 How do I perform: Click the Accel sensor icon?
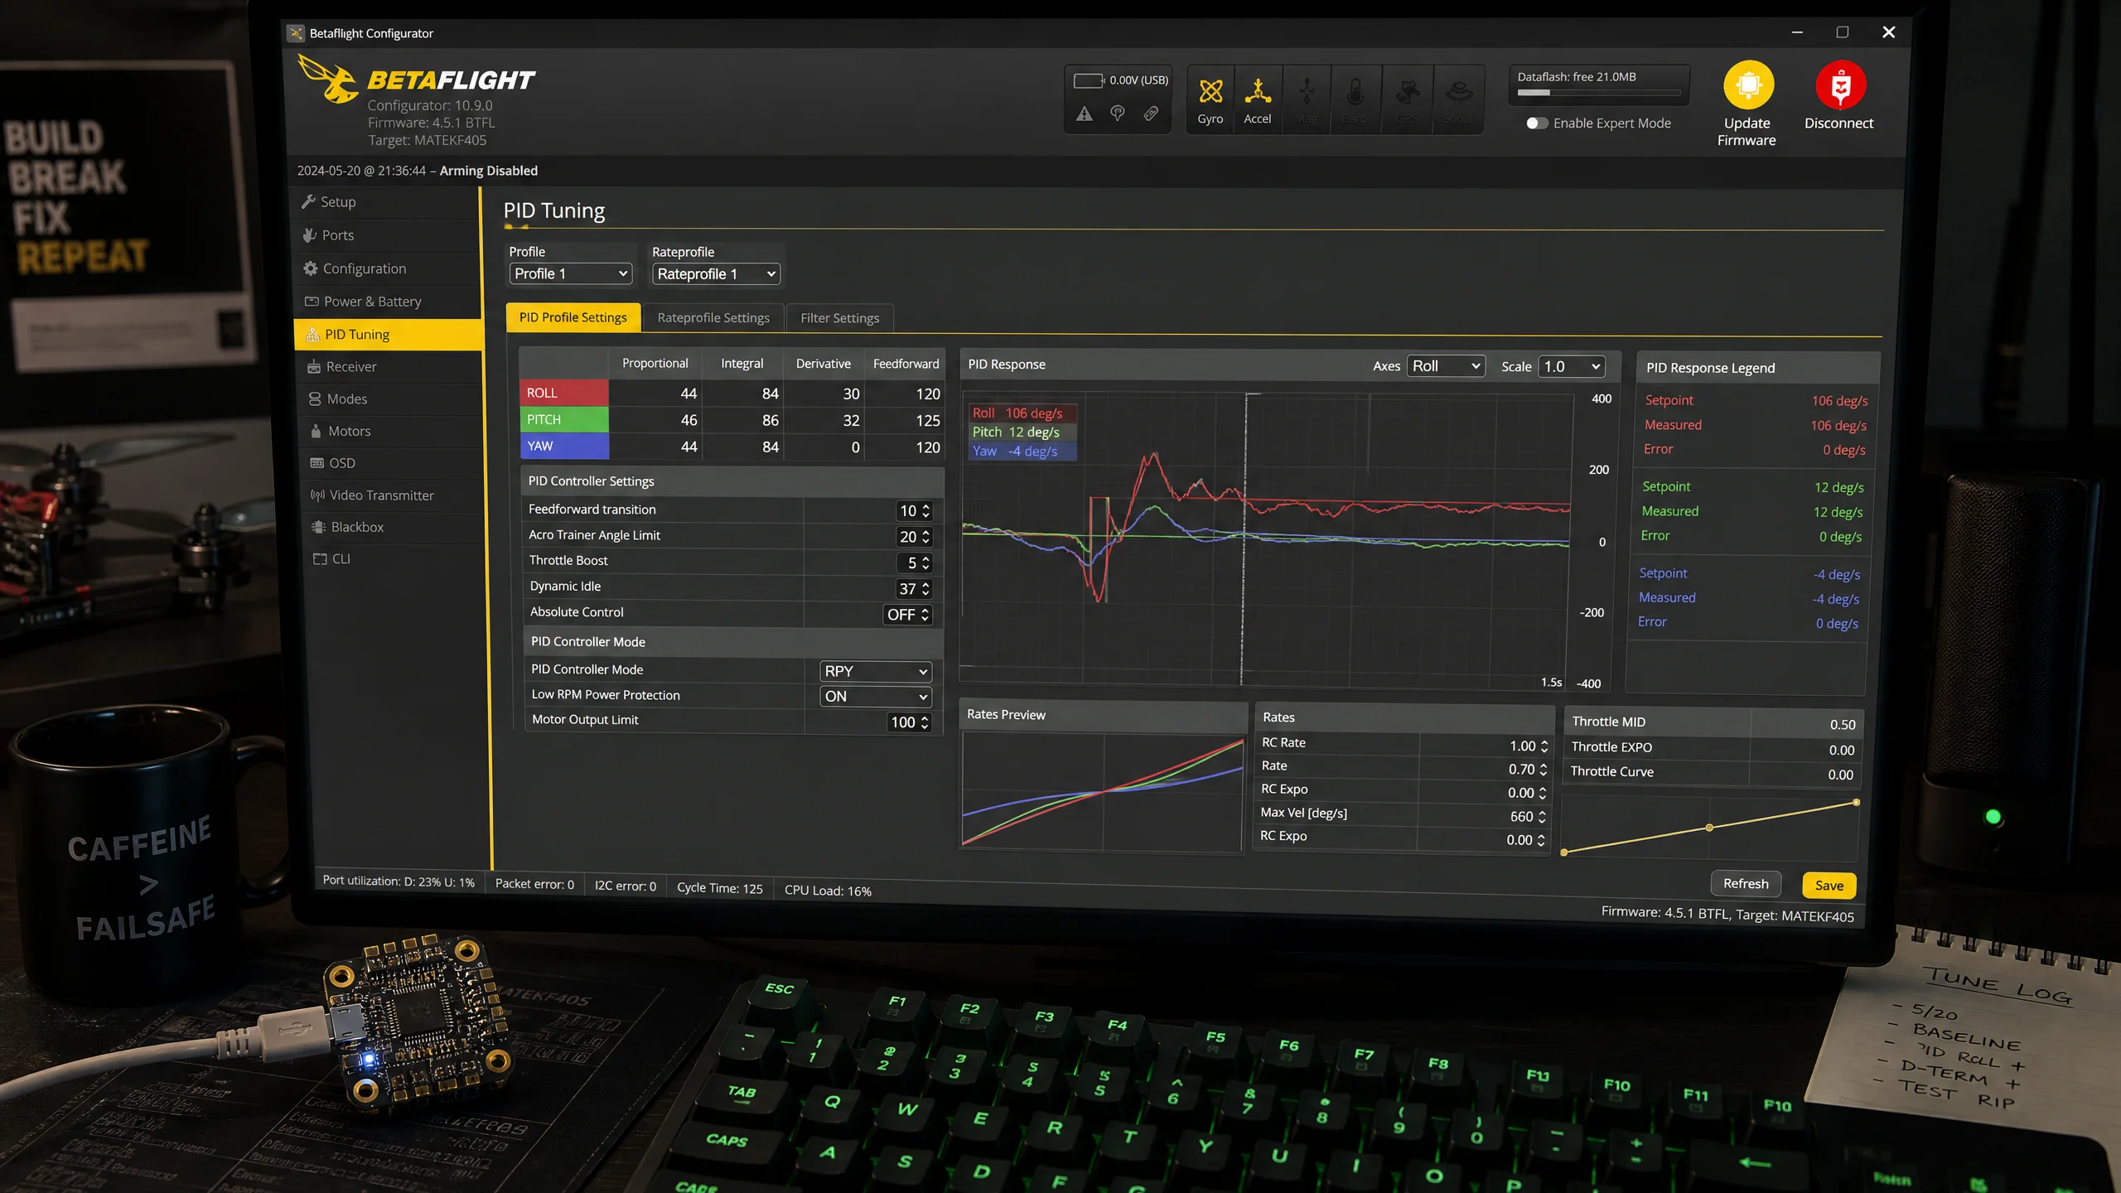[x=1258, y=91]
